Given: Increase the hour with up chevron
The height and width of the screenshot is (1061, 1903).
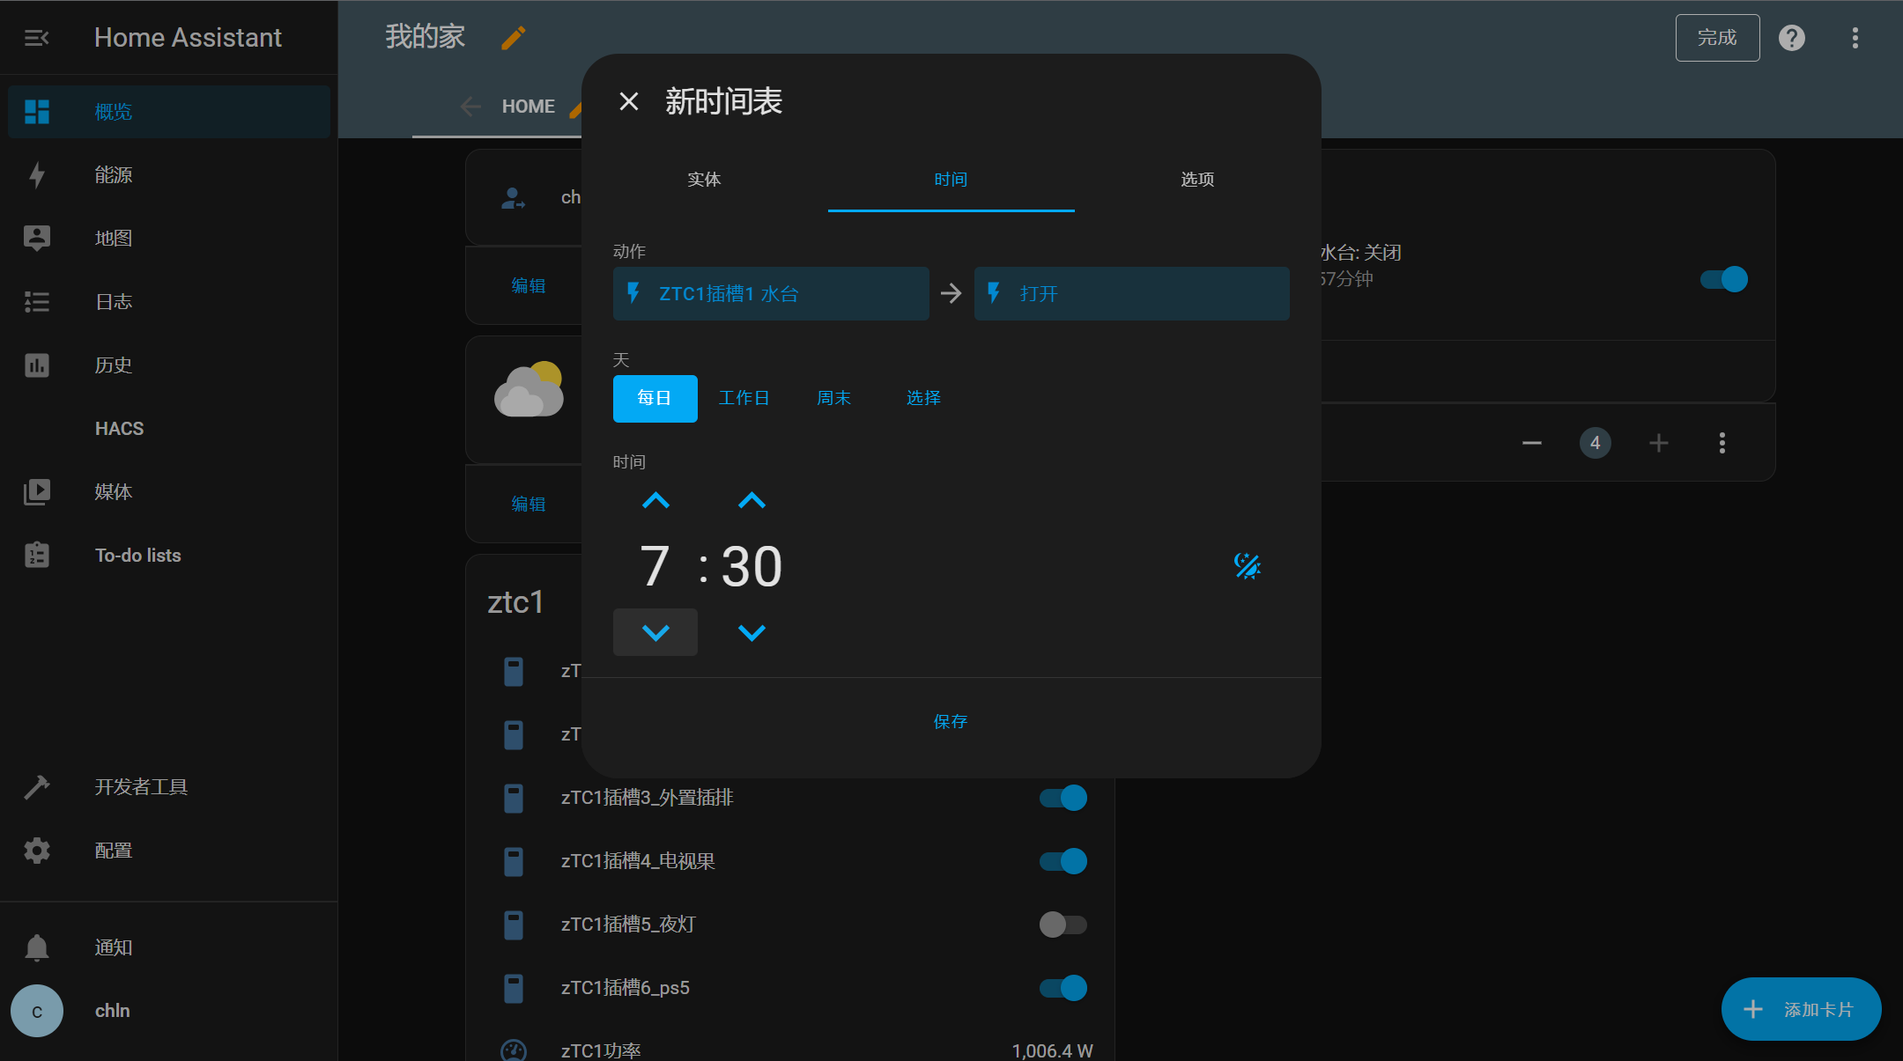Looking at the screenshot, I should click(655, 501).
